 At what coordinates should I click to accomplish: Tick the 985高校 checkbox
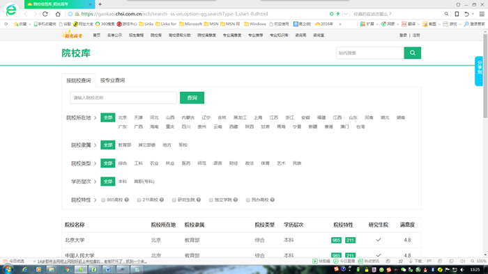pyautogui.click(x=103, y=200)
